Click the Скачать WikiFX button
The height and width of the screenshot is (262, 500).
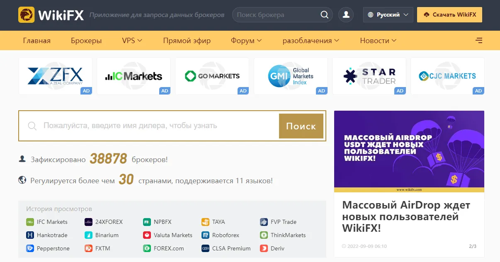click(x=449, y=15)
